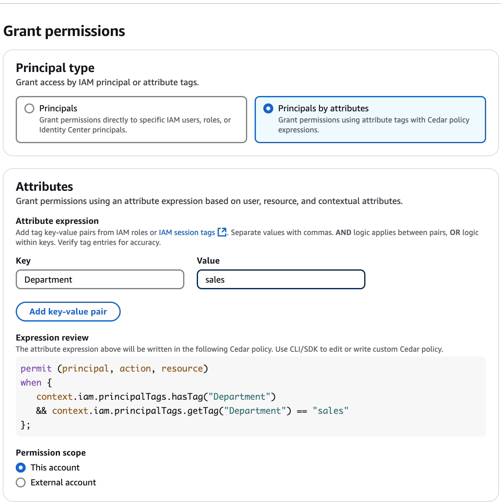Select the Principals by attributes radio button

click(x=268, y=108)
